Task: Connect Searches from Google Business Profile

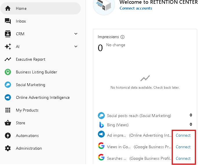Action: pyautogui.click(x=183, y=158)
